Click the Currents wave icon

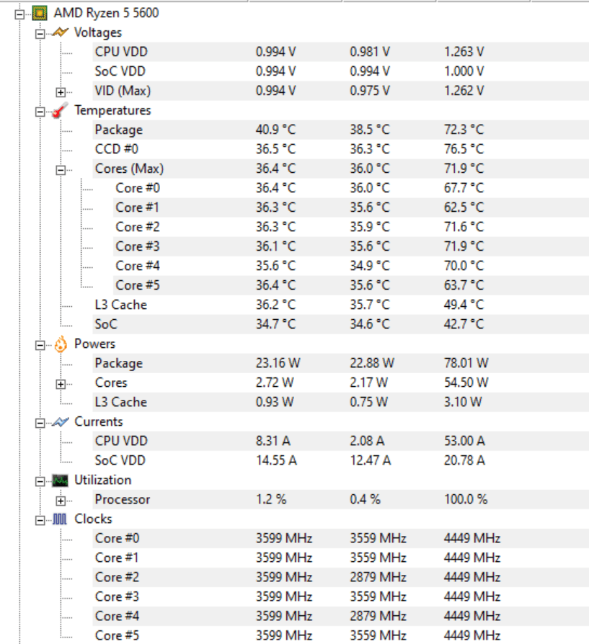[61, 422]
